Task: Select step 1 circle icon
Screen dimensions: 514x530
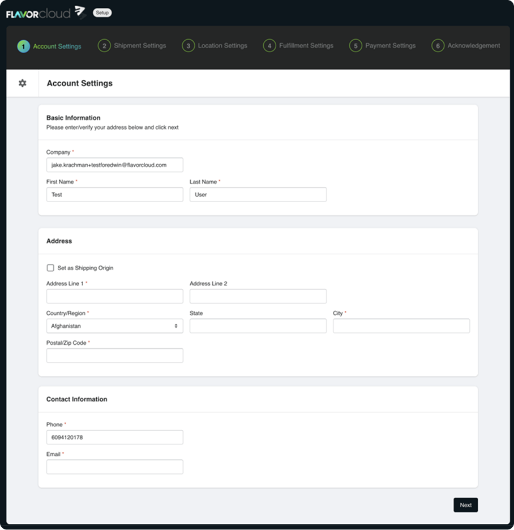Action: (23, 46)
